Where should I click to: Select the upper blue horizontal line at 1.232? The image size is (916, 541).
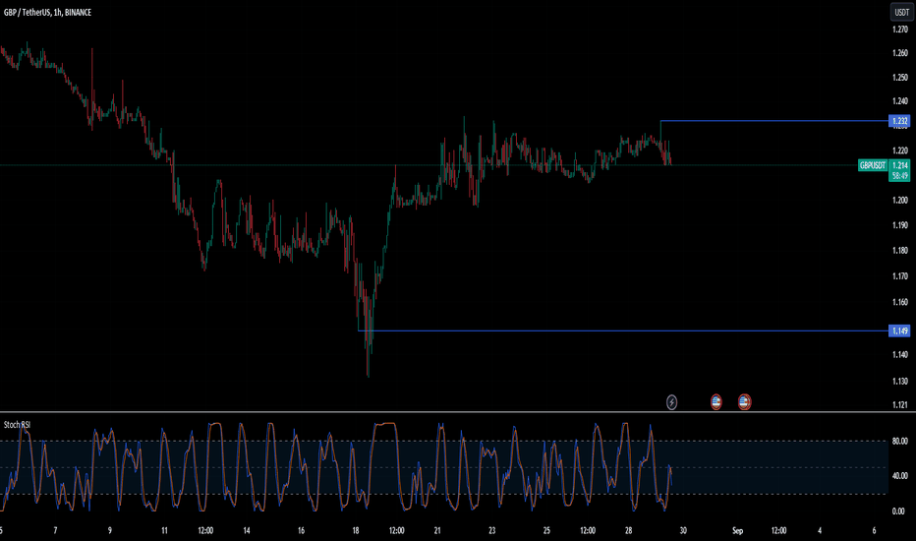click(774, 121)
